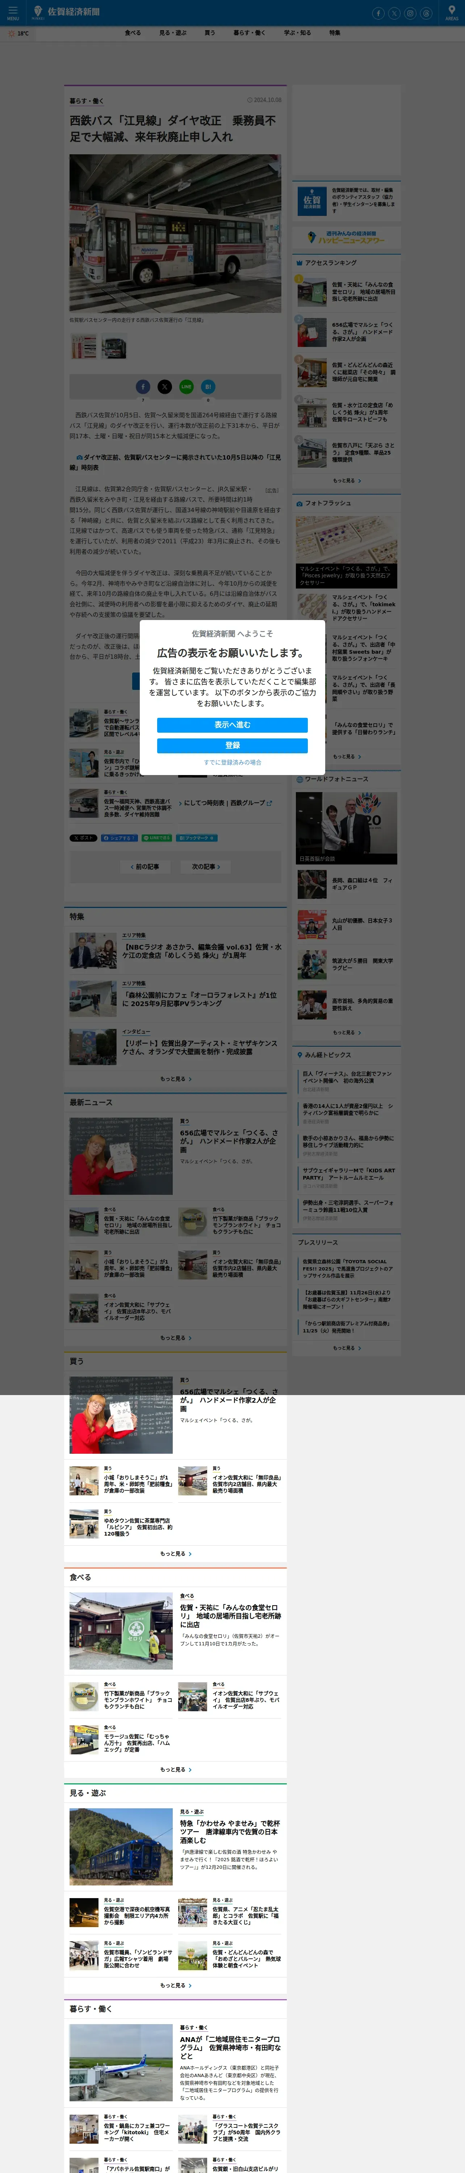
Task: Click the small LINEで送る button
Action: coord(157,838)
